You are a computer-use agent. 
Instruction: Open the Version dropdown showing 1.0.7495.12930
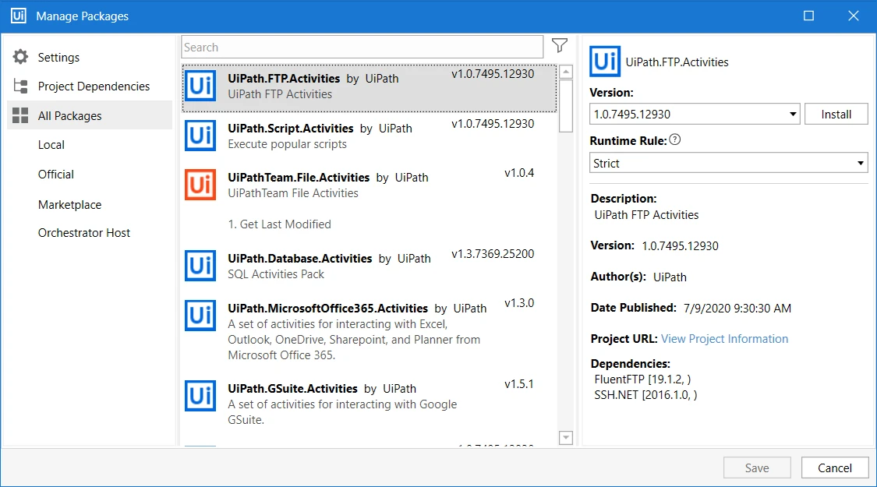(x=695, y=114)
